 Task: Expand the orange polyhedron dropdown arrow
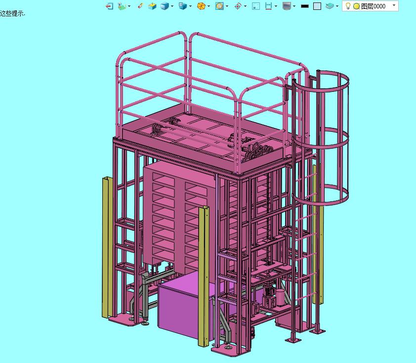tap(209, 6)
